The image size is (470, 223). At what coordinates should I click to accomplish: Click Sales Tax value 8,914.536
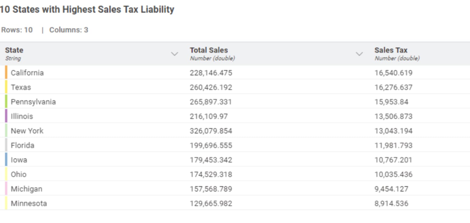pyautogui.click(x=391, y=203)
